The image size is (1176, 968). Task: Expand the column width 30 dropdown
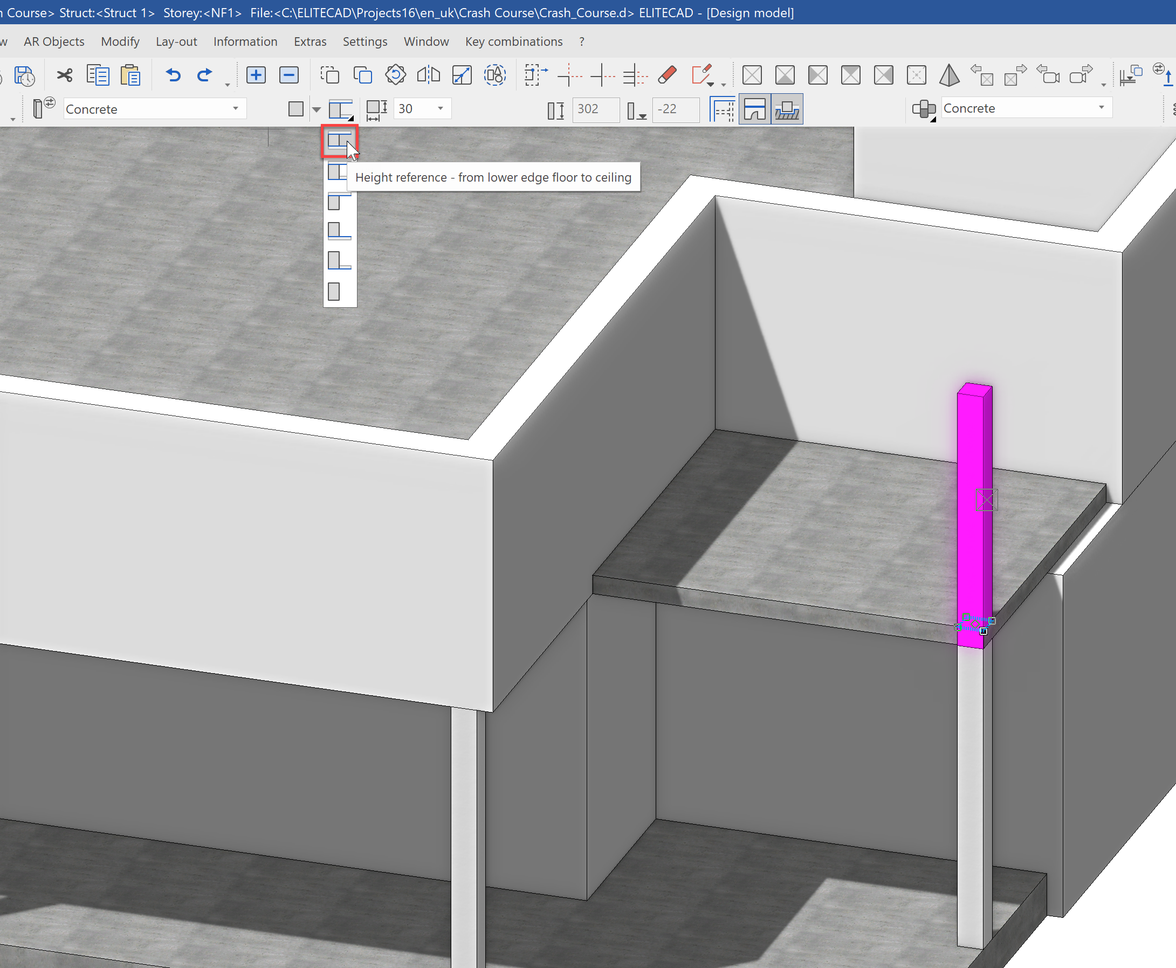click(x=441, y=108)
